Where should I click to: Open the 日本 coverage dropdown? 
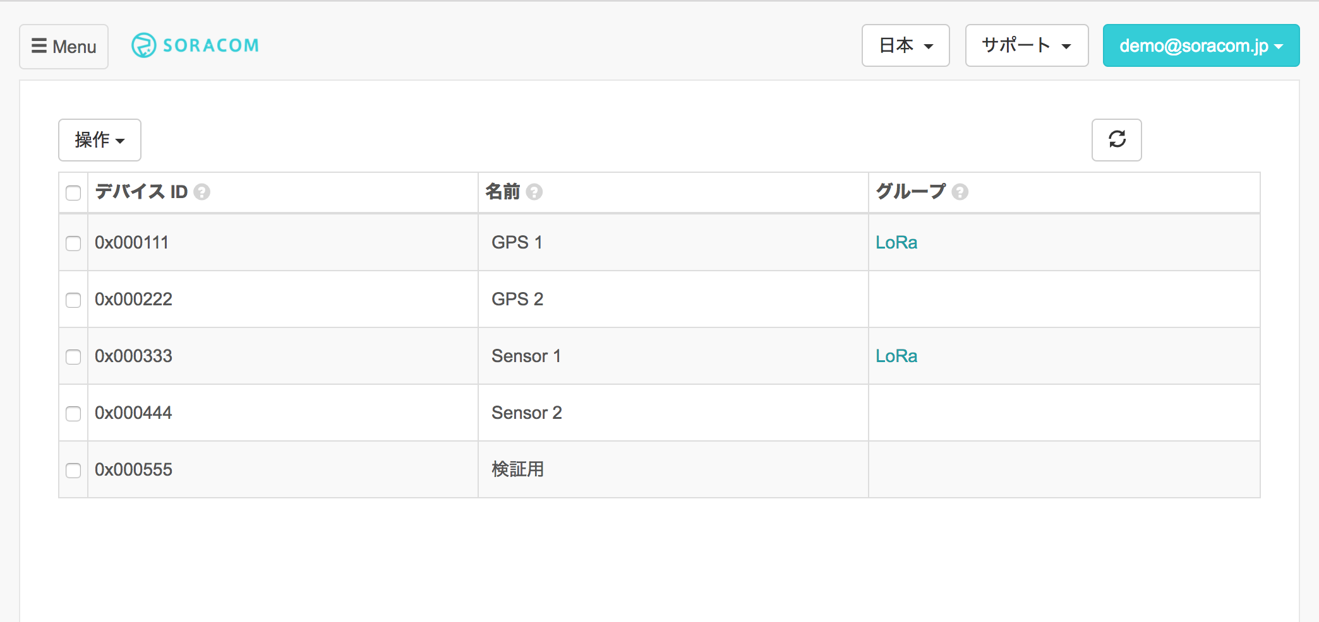(x=906, y=45)
